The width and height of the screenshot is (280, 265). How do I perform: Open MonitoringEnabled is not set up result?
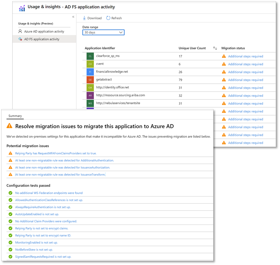pos(36,243)
